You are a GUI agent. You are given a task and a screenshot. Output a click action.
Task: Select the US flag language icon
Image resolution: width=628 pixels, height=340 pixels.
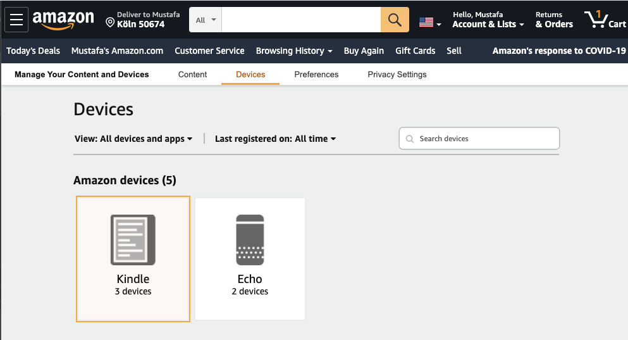426,22
